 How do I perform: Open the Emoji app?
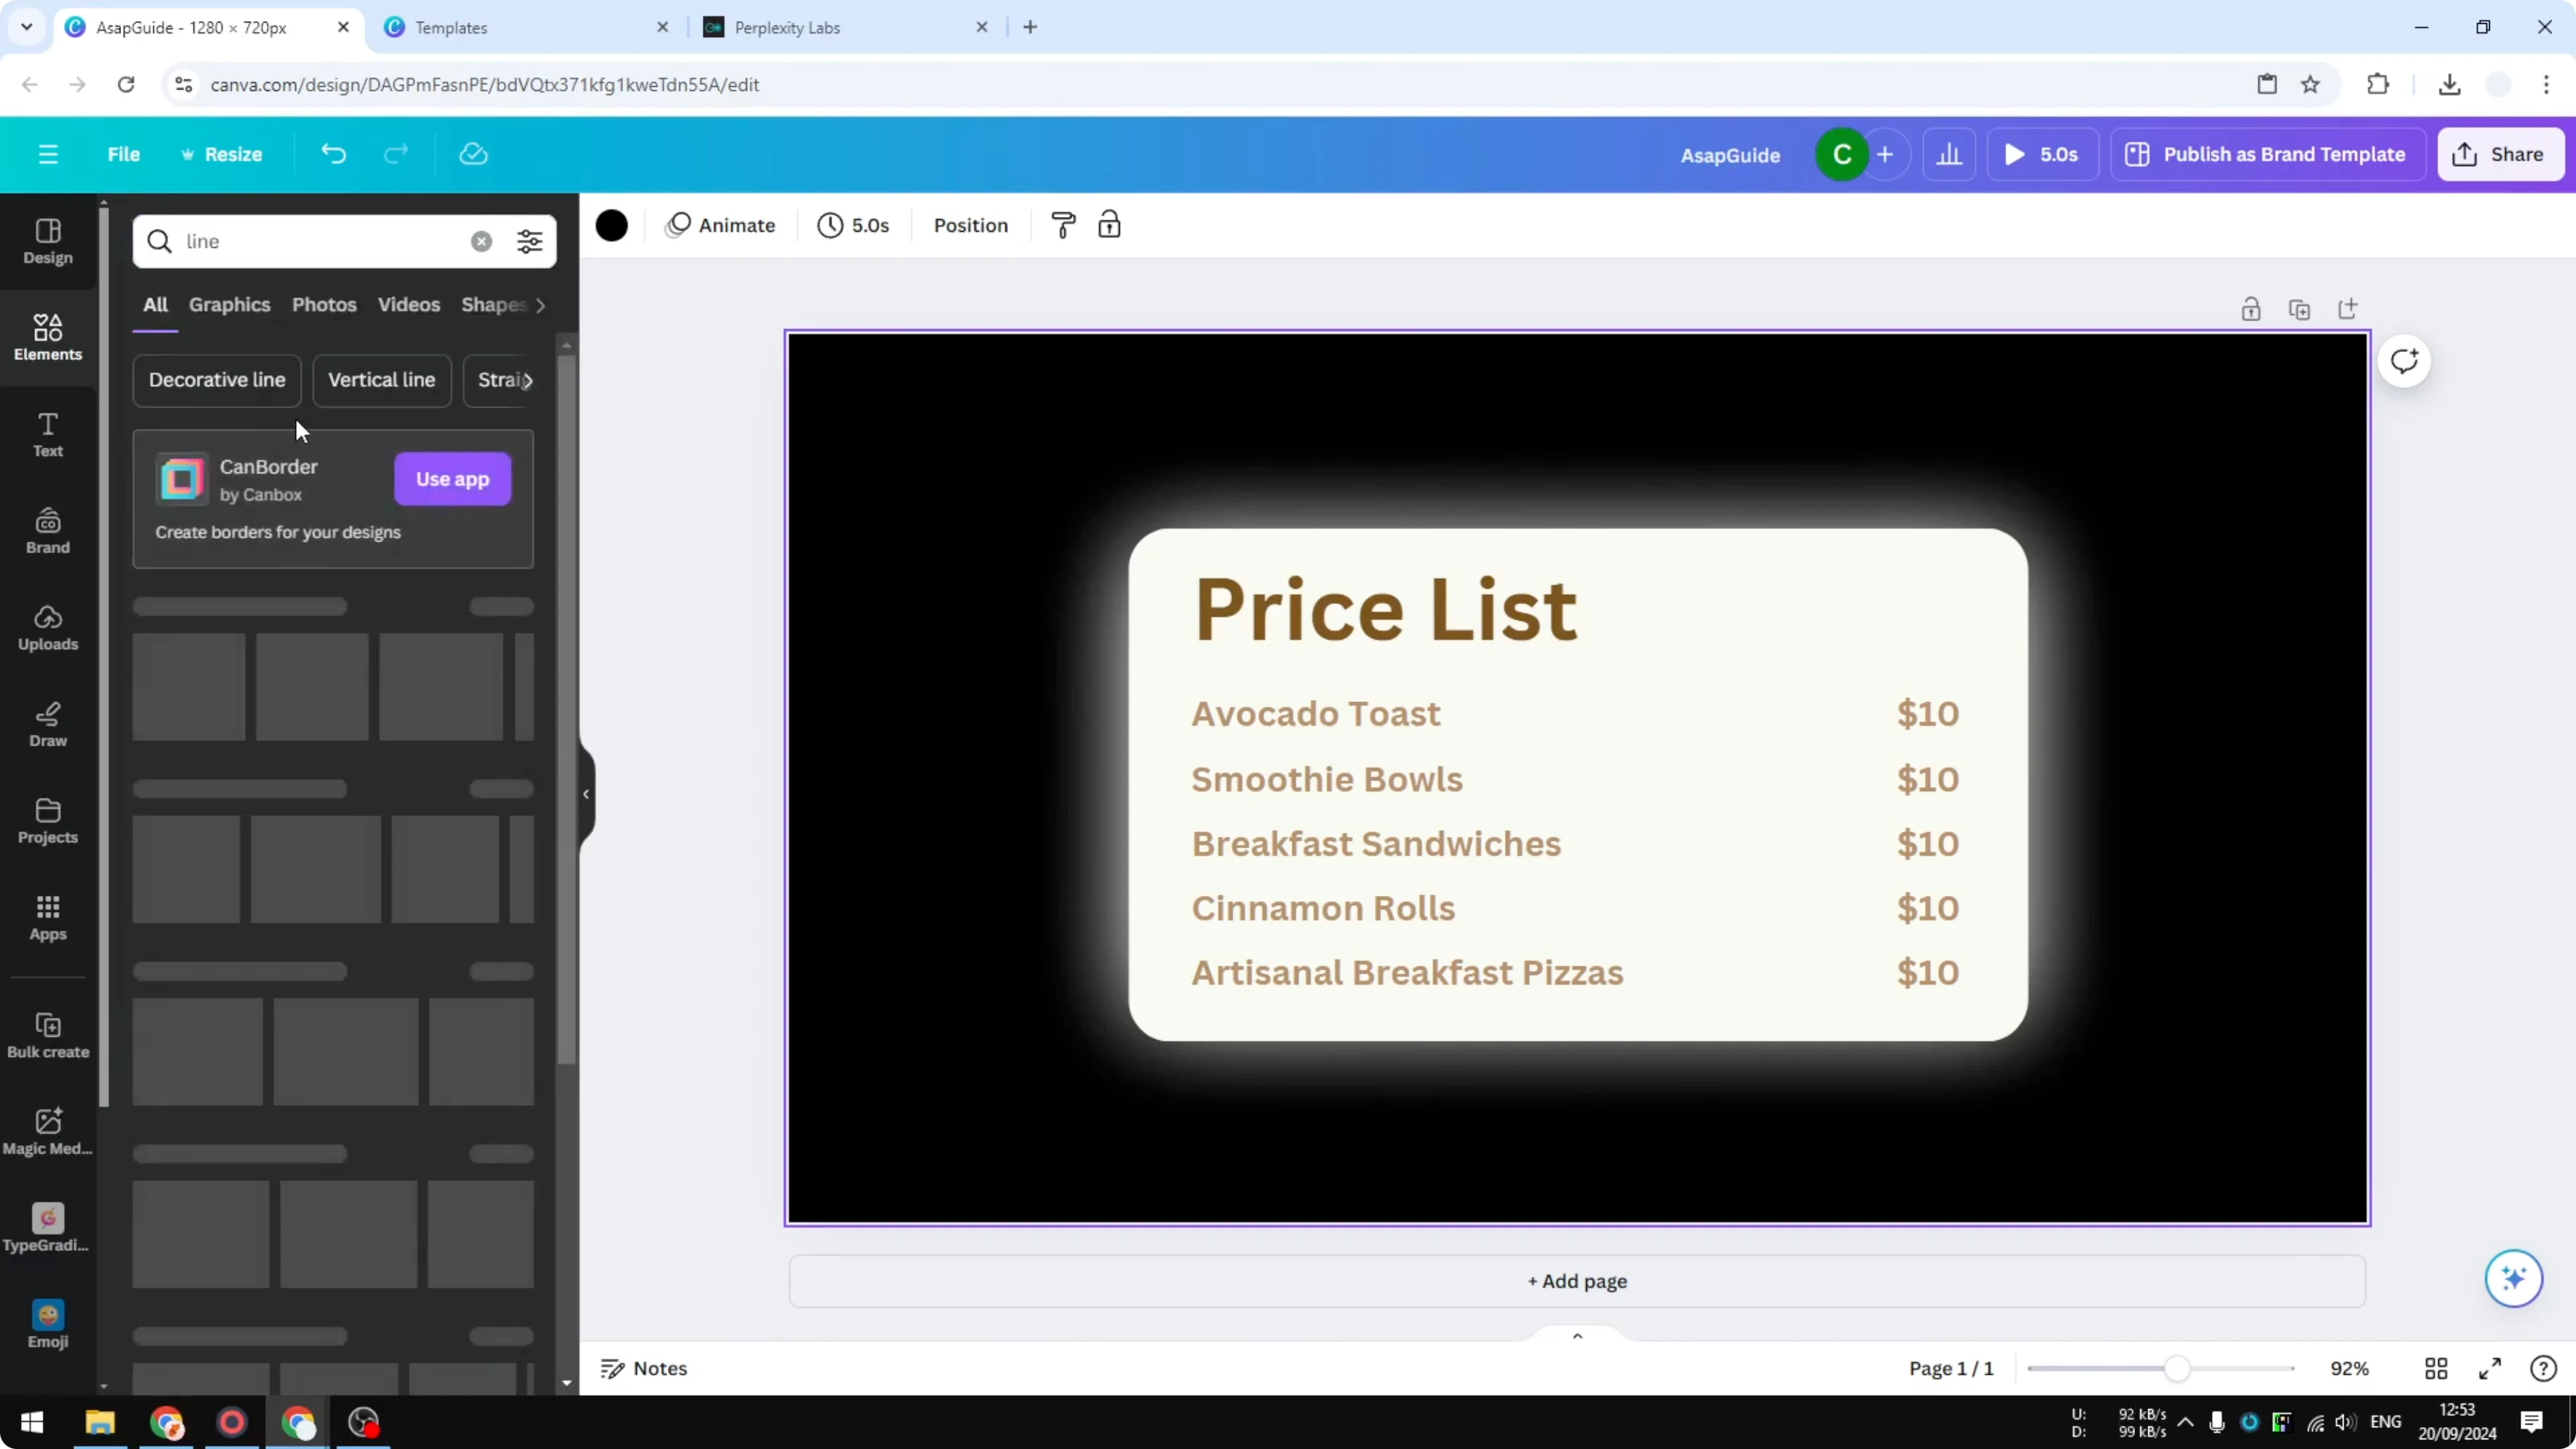48,1325
